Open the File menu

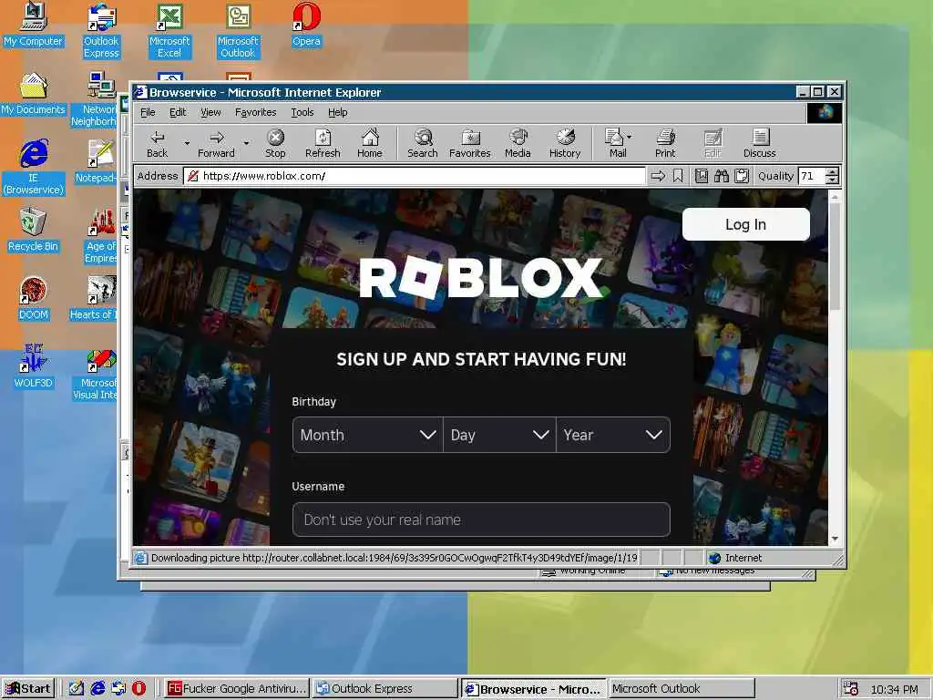[148, 112]
